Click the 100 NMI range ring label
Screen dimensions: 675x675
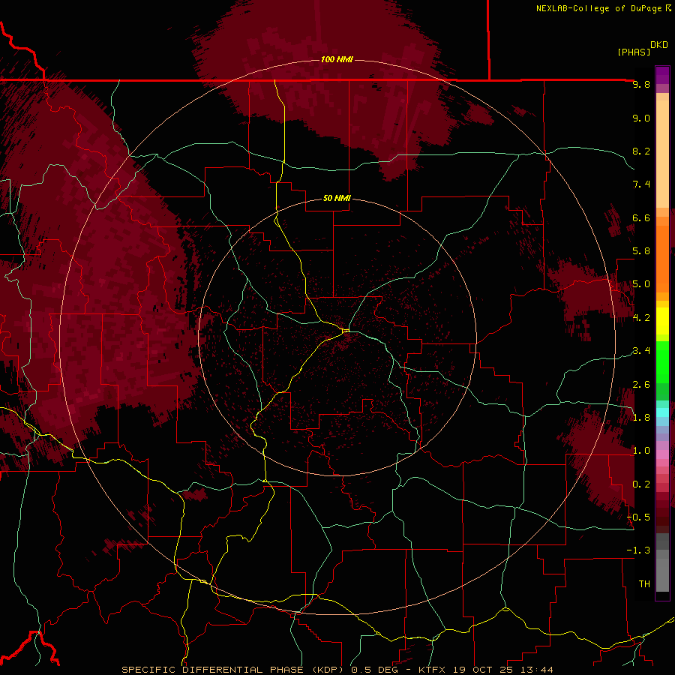[337, 59]
